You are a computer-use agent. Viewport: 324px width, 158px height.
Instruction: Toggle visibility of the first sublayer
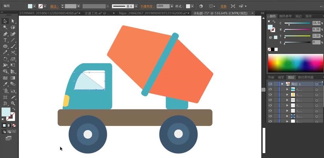(x=270, y=89)
